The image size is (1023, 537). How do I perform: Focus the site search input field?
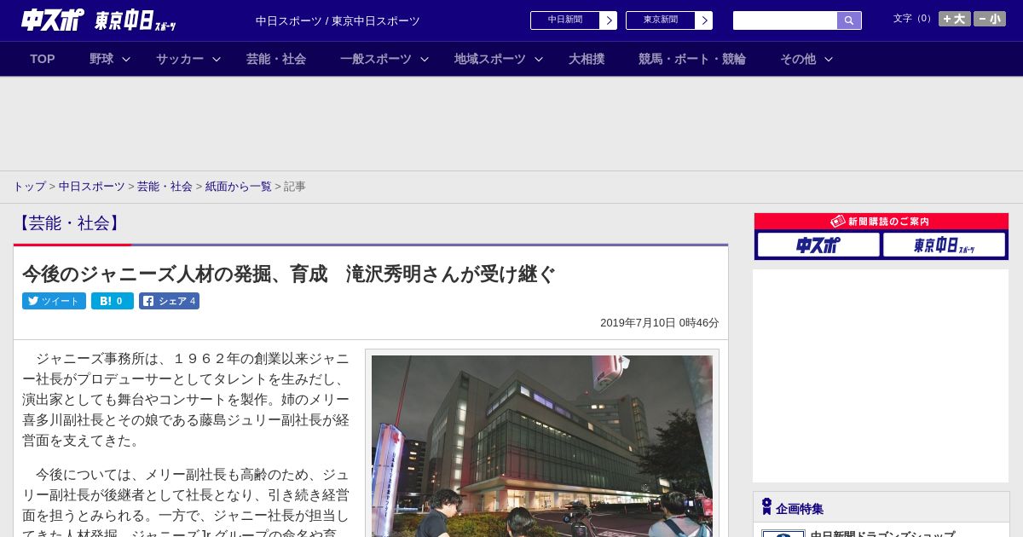point(785,20)
